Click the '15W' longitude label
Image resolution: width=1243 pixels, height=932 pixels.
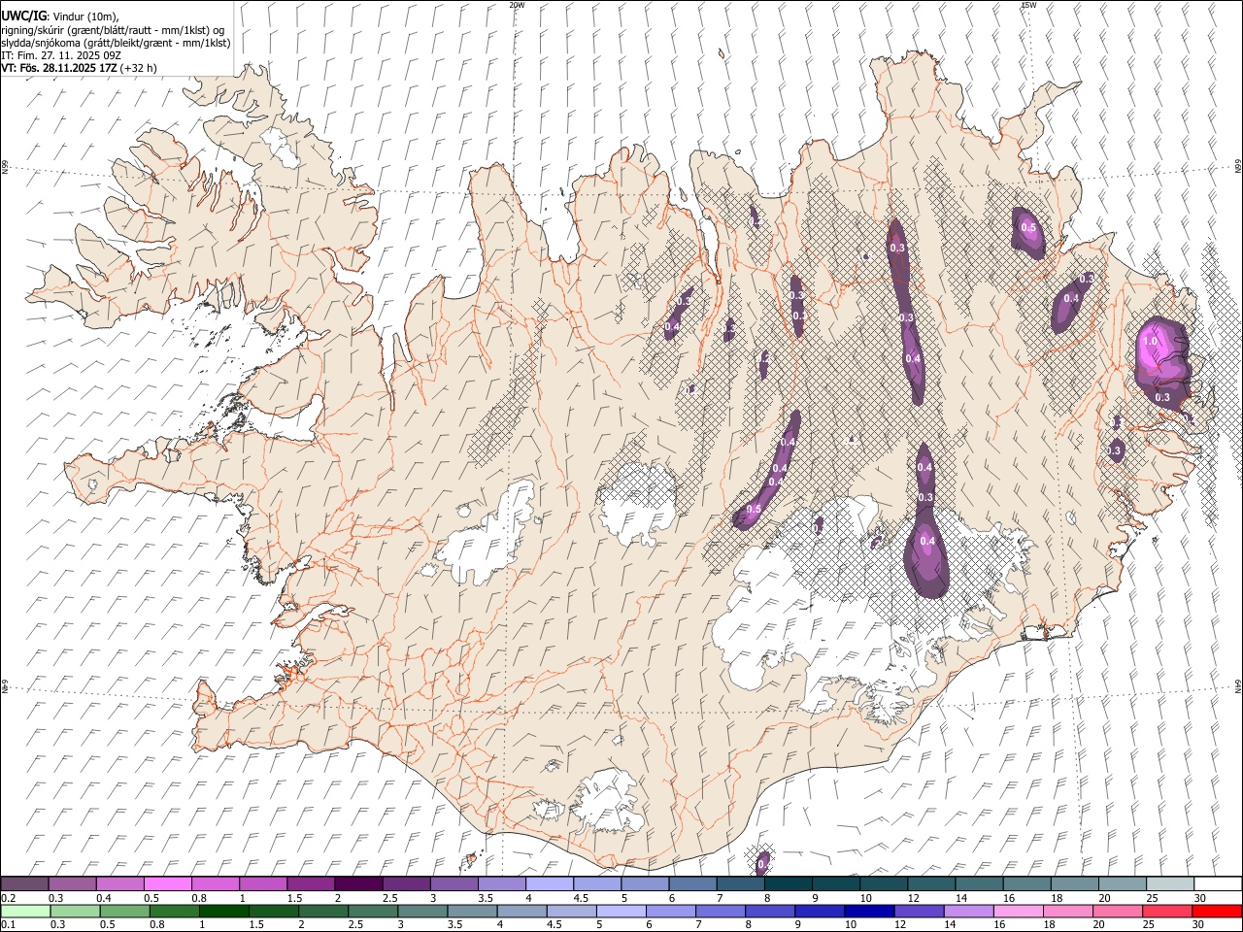pyautogui.click(x=1028, y=5)
